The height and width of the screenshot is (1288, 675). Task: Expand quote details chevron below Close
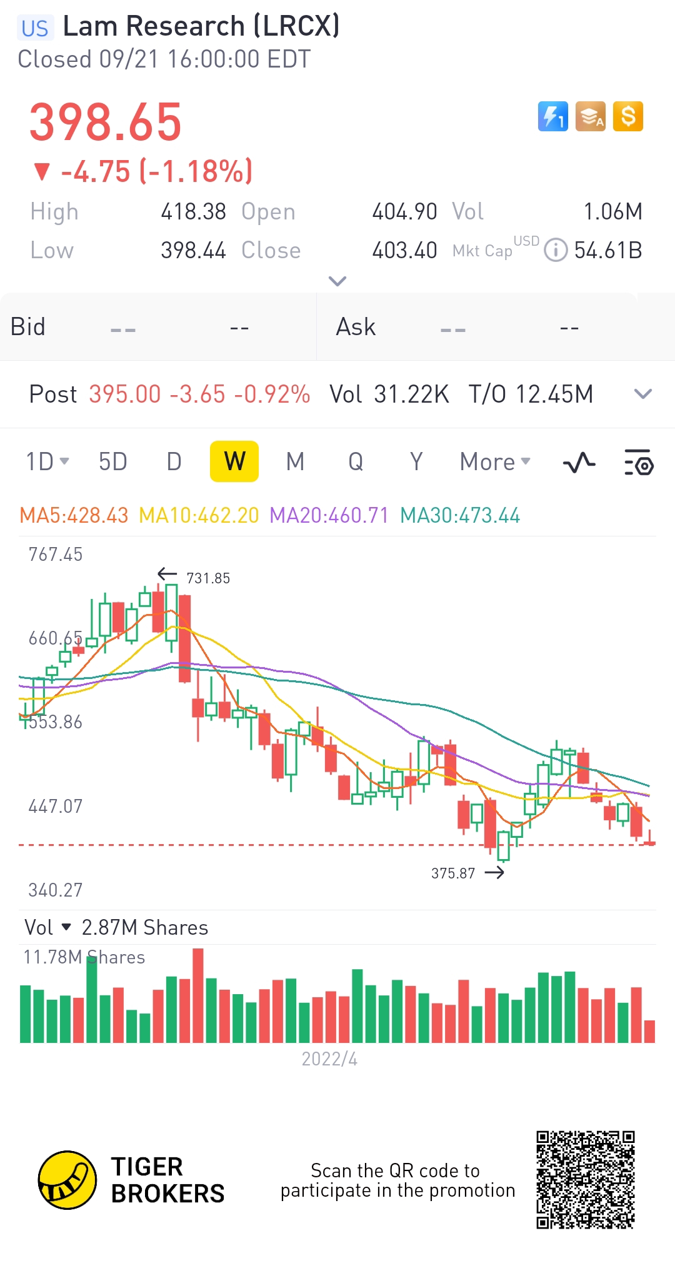[337, 281]
